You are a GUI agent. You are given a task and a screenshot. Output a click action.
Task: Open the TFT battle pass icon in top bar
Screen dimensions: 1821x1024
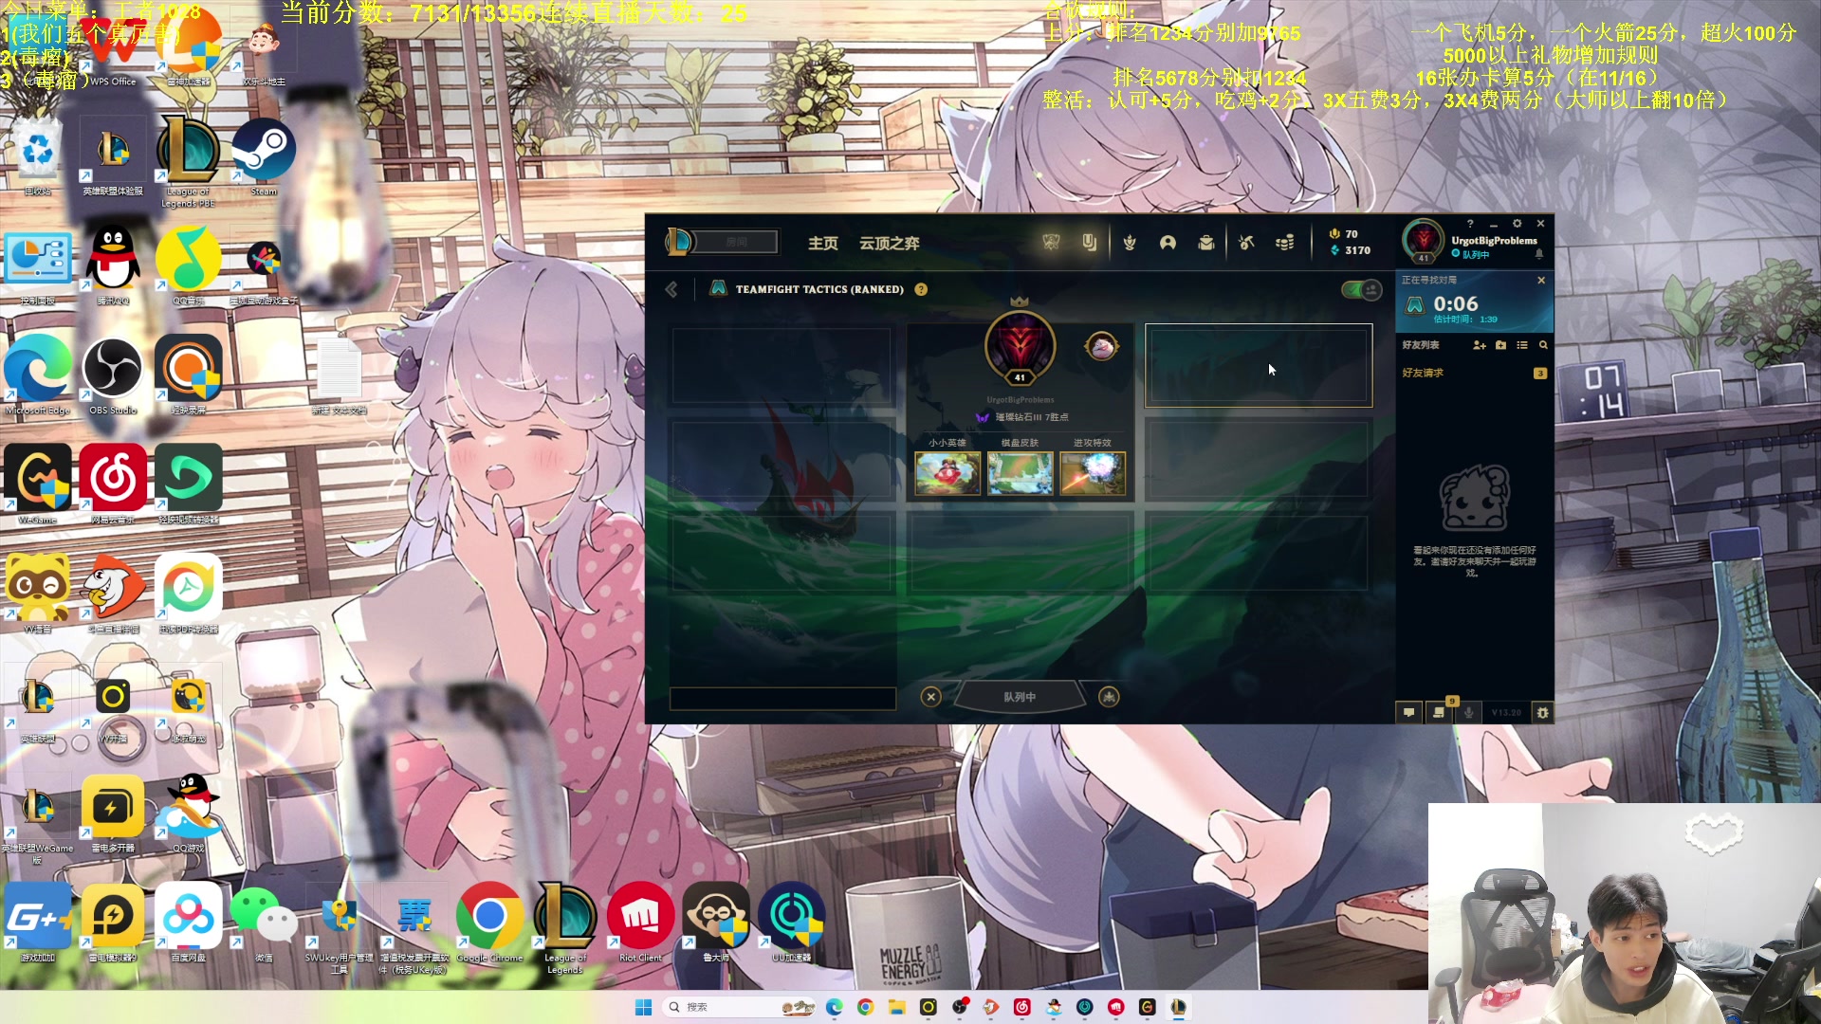1090,243
